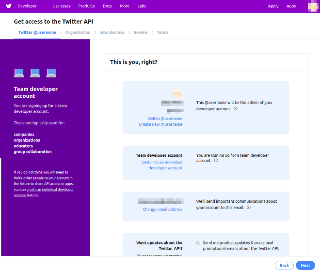The height and width of the screenshot is (270, 320).
Task: Open the profile avatar in the top bar
Action: point(312,6)
